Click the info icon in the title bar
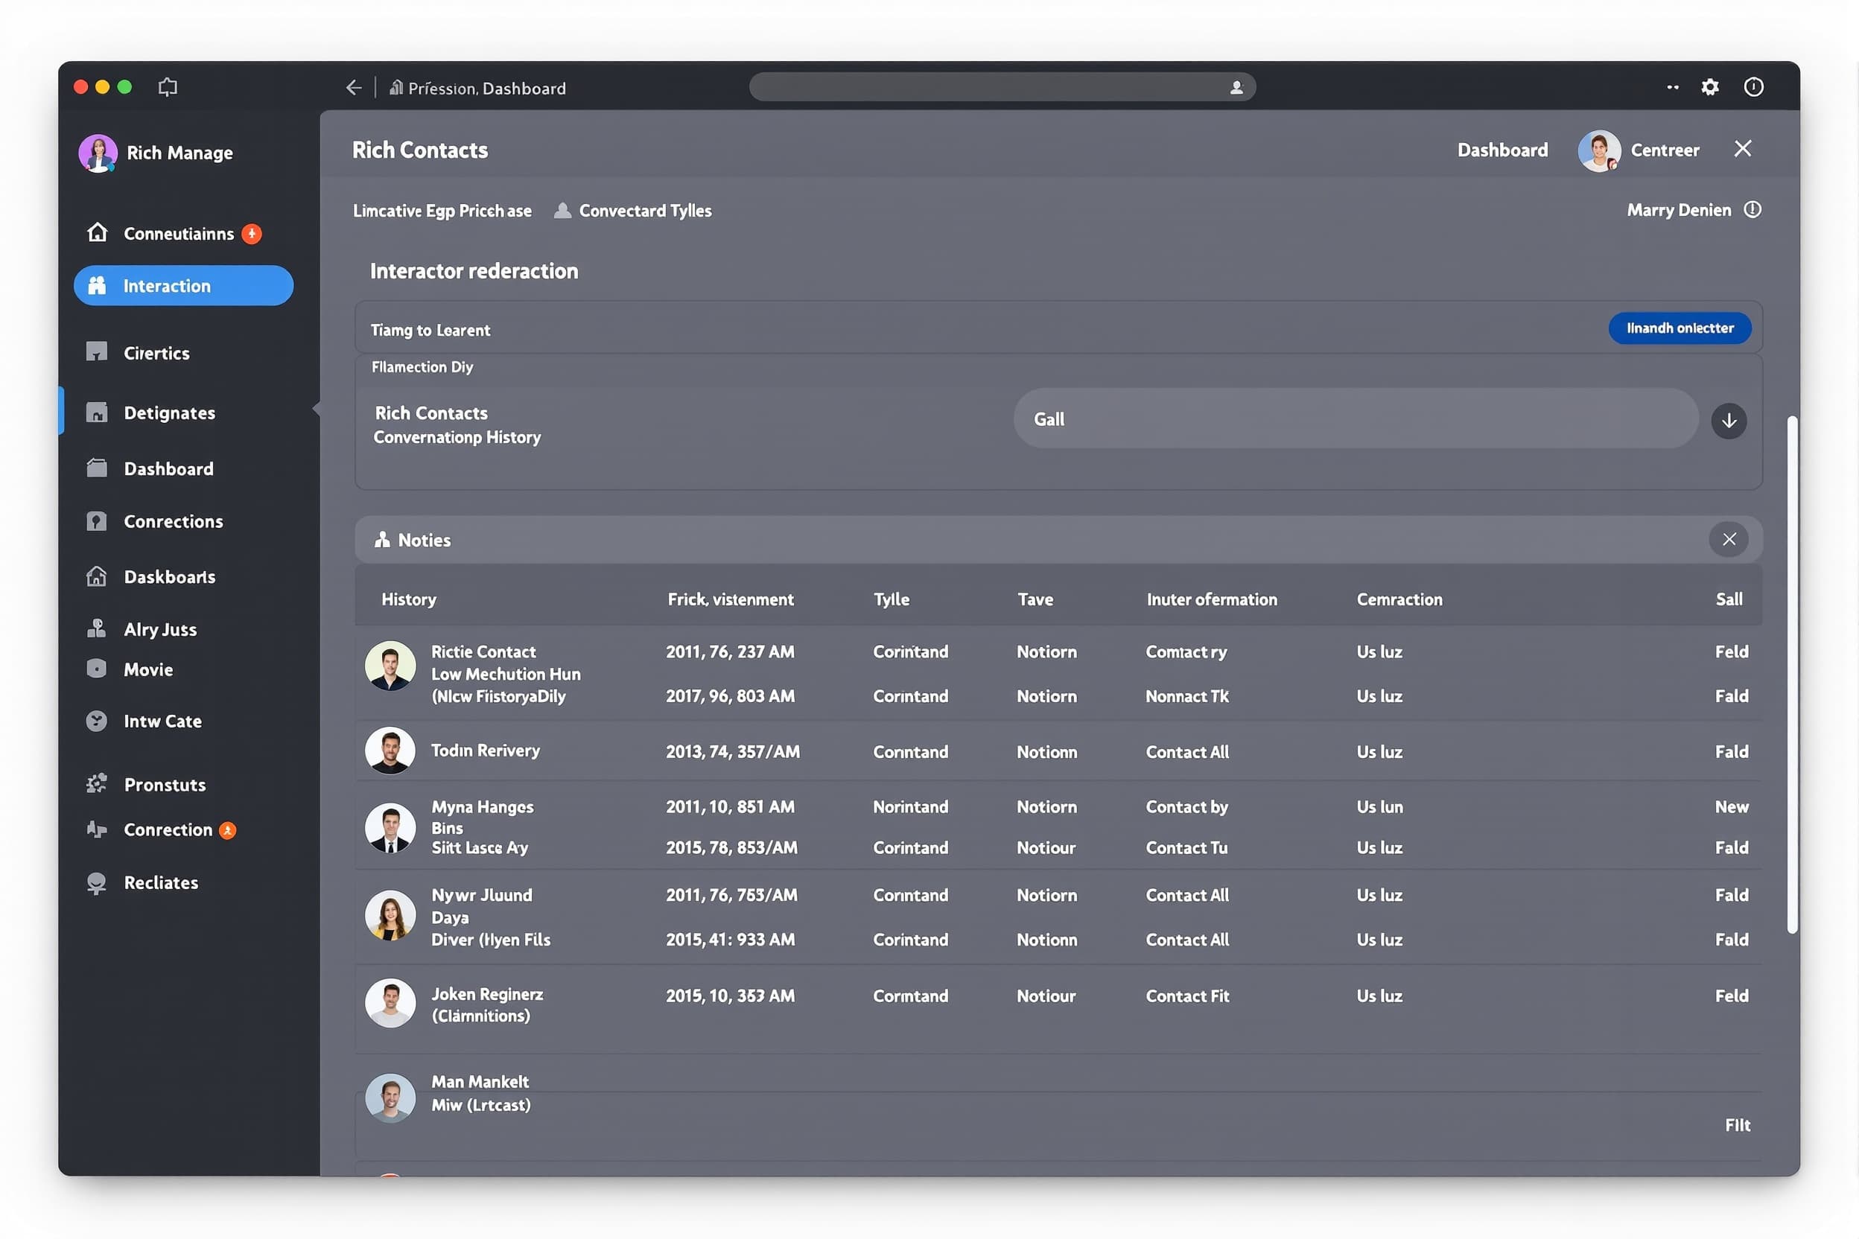This screenshot has height=1239, width=1859. click(1753, 87)
